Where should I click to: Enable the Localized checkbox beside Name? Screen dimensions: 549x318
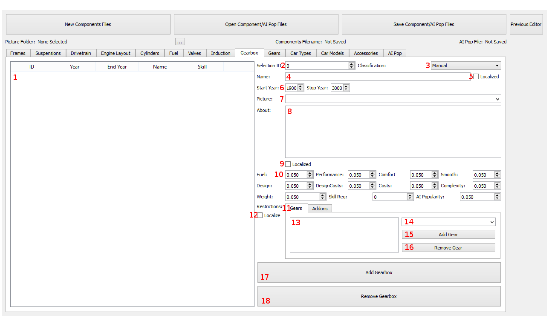(476, 77)
